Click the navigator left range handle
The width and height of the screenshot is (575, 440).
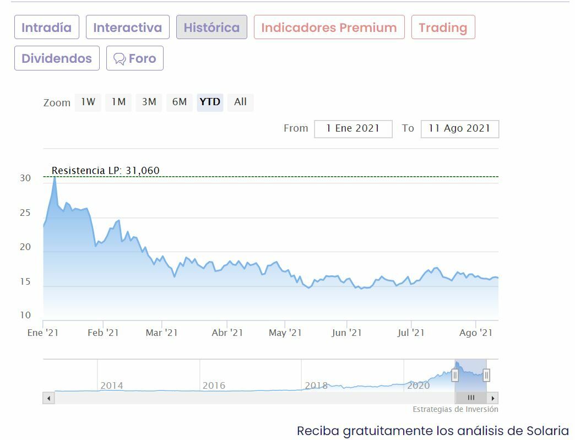click(x=455, y=376)
